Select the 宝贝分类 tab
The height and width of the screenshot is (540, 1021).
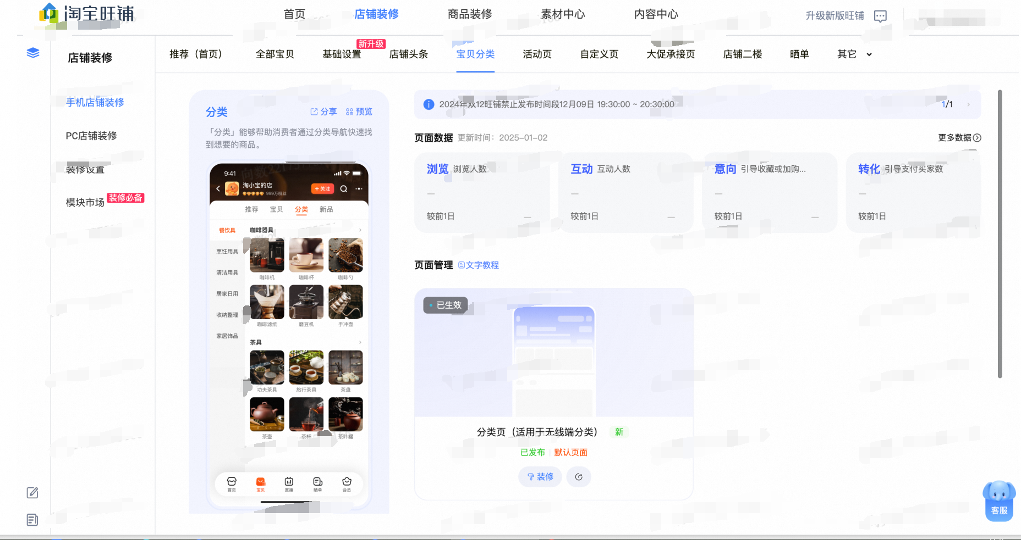[x=475, y=54]
